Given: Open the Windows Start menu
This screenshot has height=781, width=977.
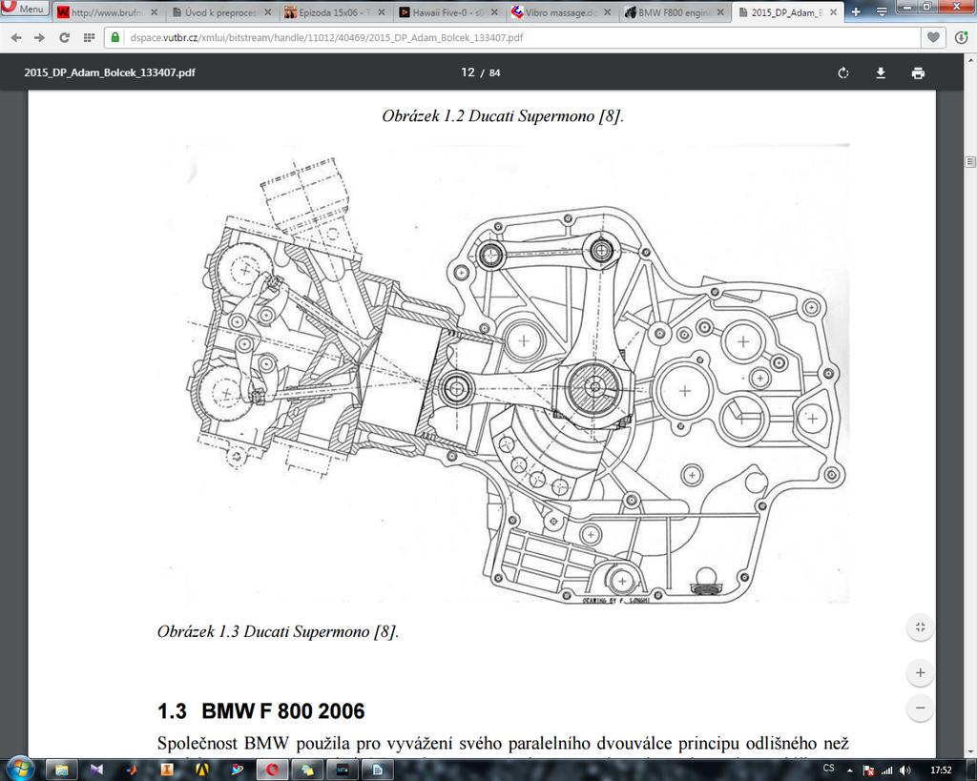Looking at the screenshot, I should pos(21,770).
